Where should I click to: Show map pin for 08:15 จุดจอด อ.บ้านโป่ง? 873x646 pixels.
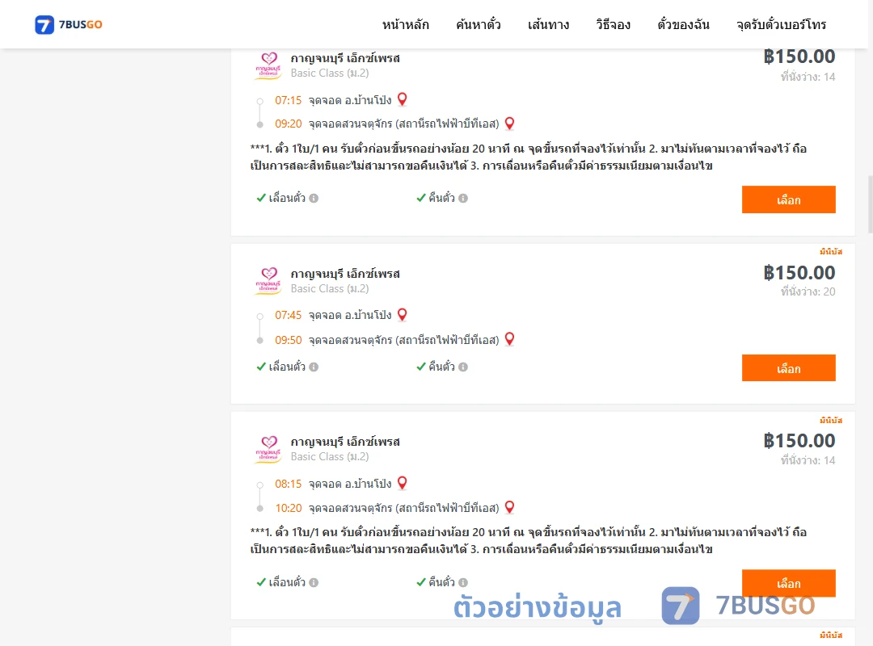point(402,483)
